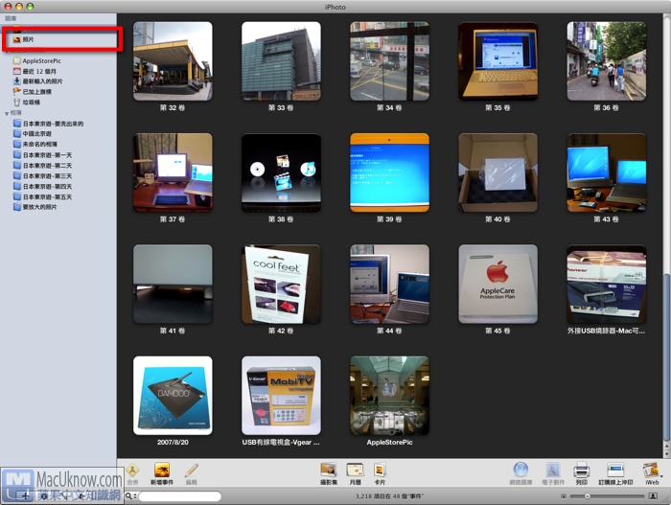This screenshot has width=671, height=505.
Task: Select the 第 38 卷 Front Row thumbnail
Action: tap(281, 172)
